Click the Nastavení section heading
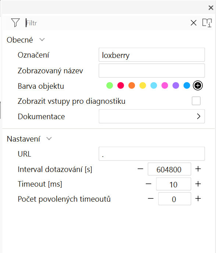The width and height of the screenshot is (216, 253). point(24,139)
